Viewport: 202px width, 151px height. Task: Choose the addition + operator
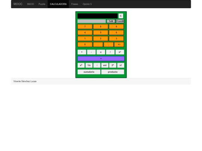click(82, 52)
